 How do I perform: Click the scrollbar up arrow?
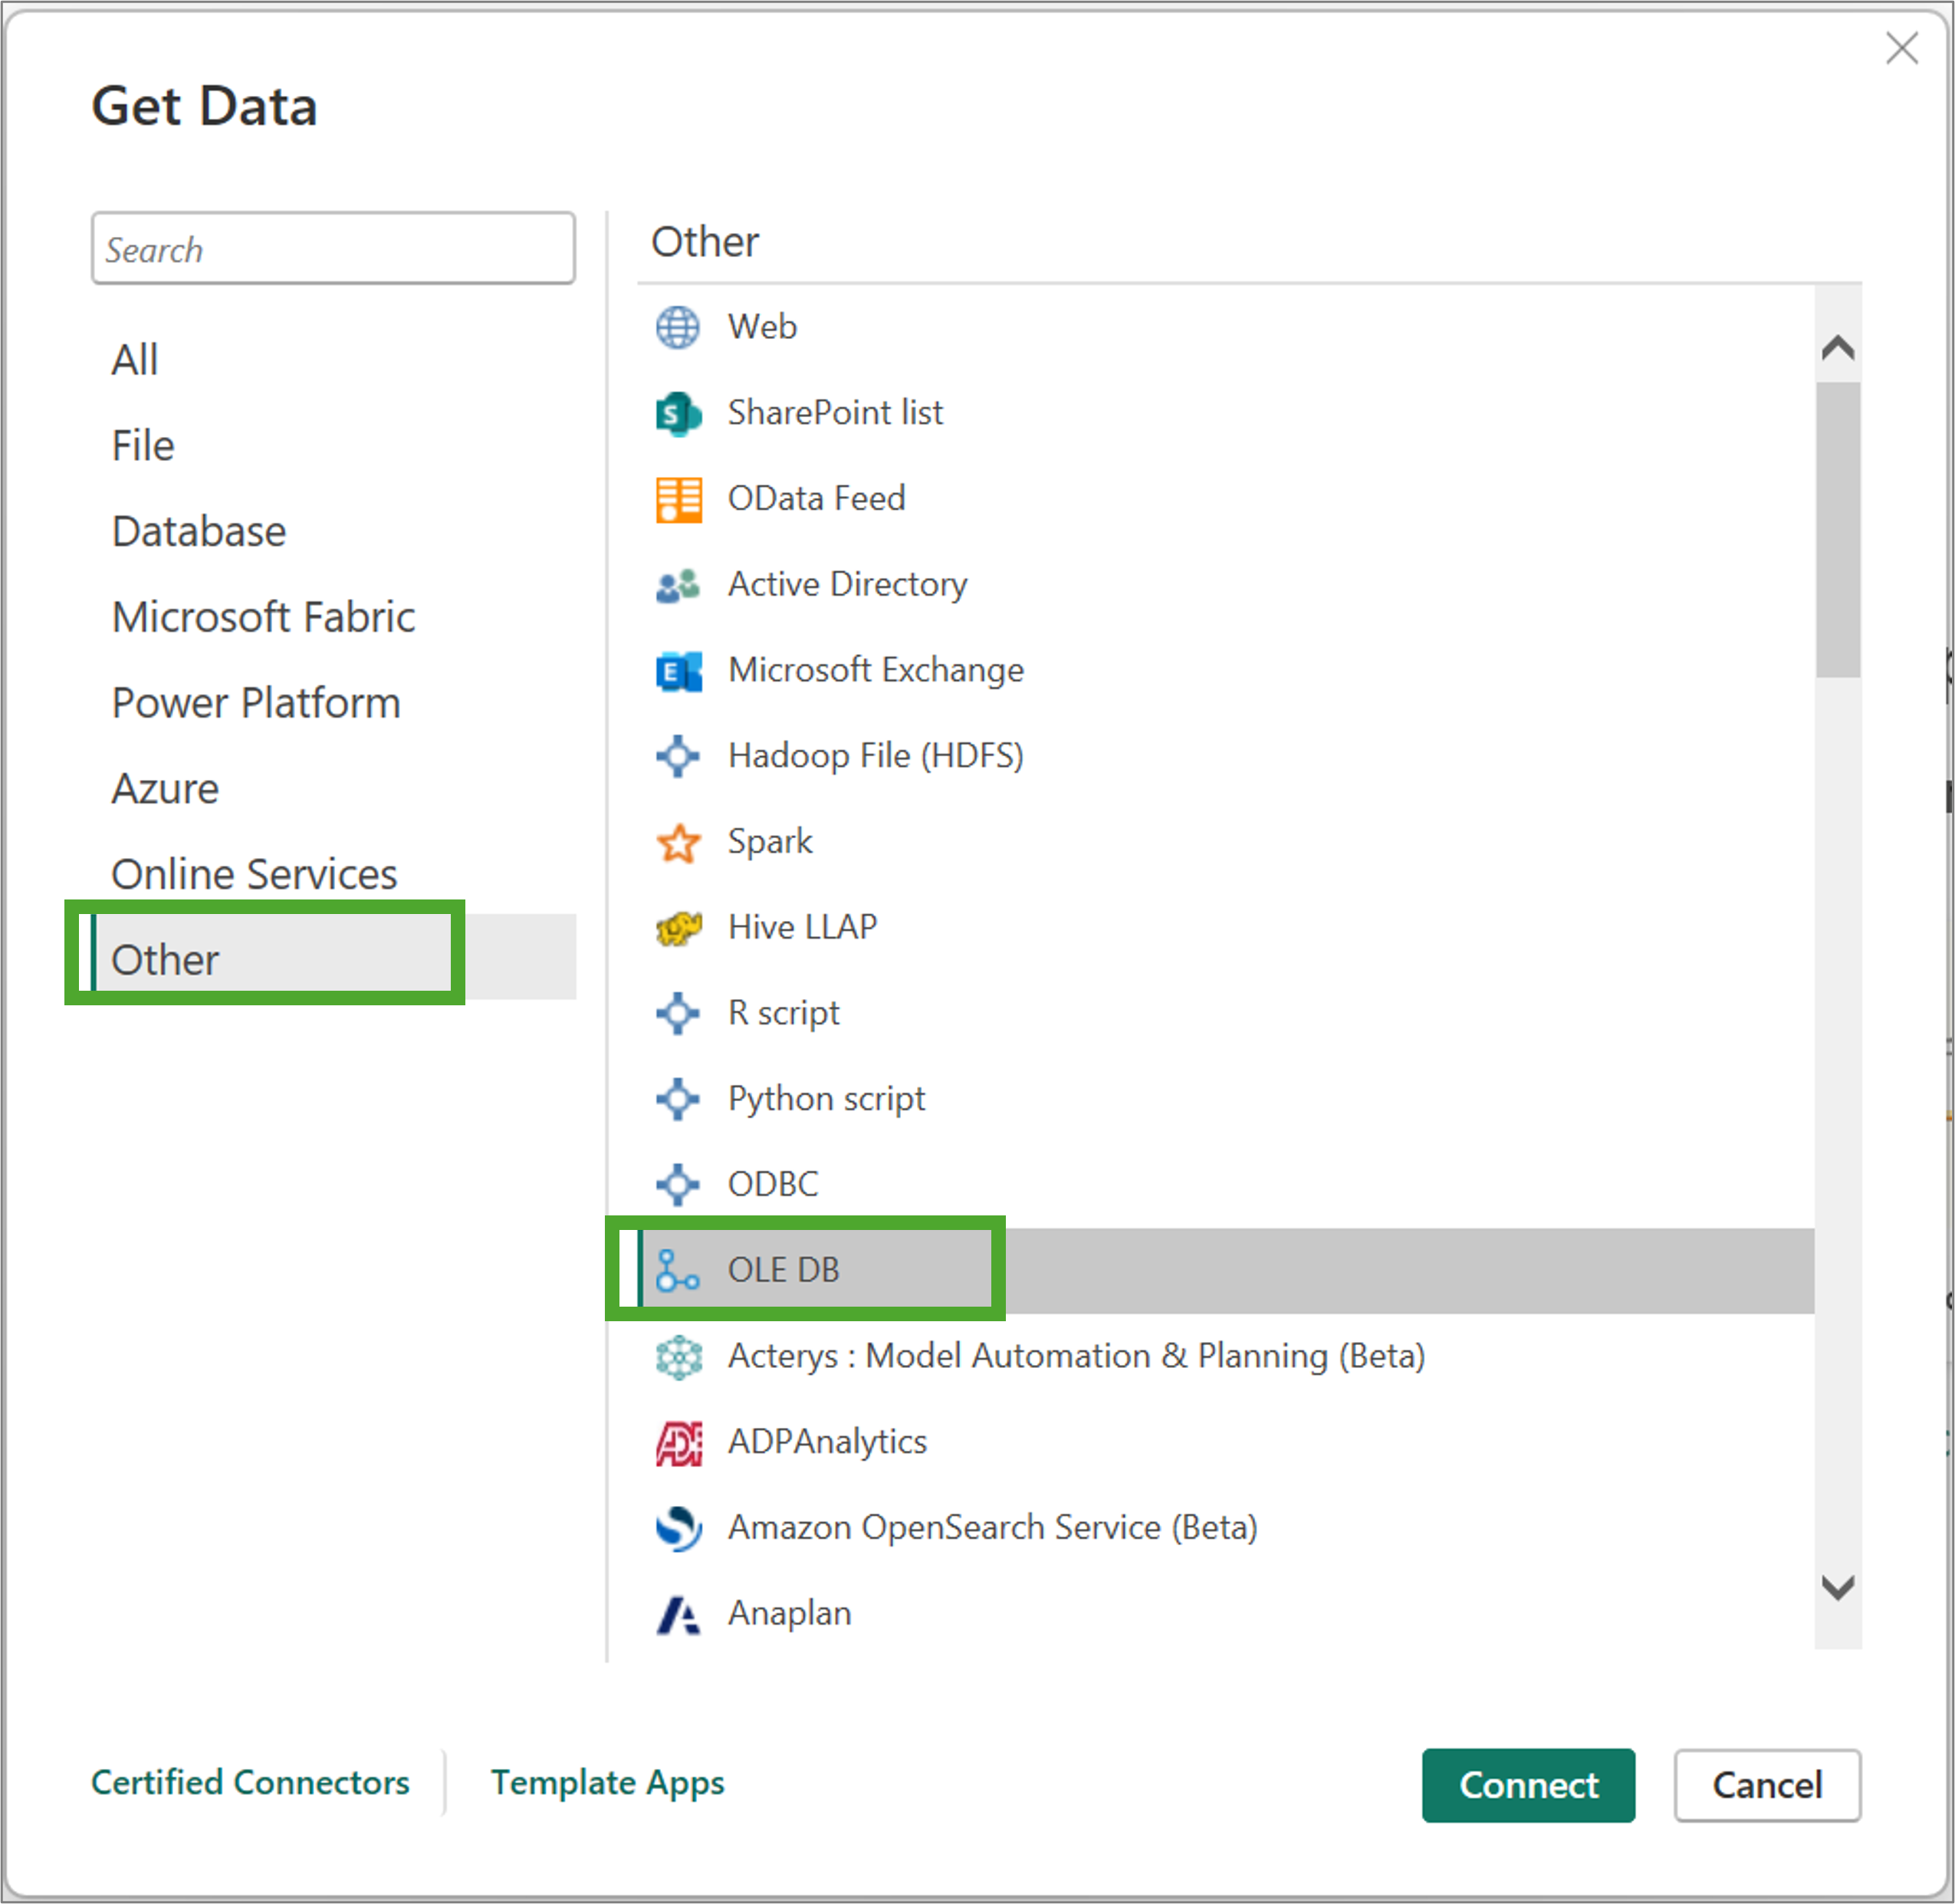tap(1838, 348)
